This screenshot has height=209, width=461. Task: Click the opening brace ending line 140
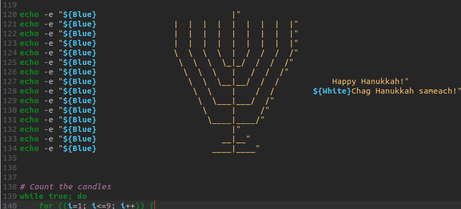152,206
